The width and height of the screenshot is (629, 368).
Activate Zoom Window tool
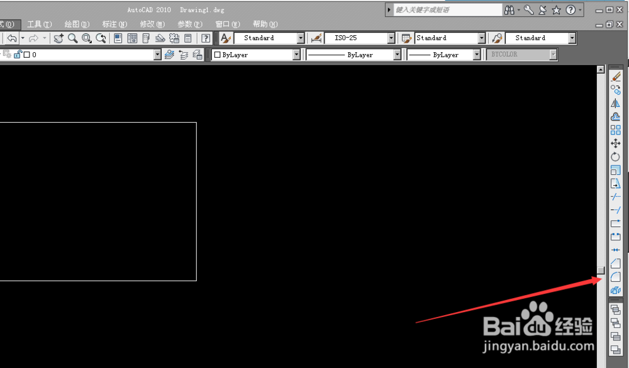[86, 38]
